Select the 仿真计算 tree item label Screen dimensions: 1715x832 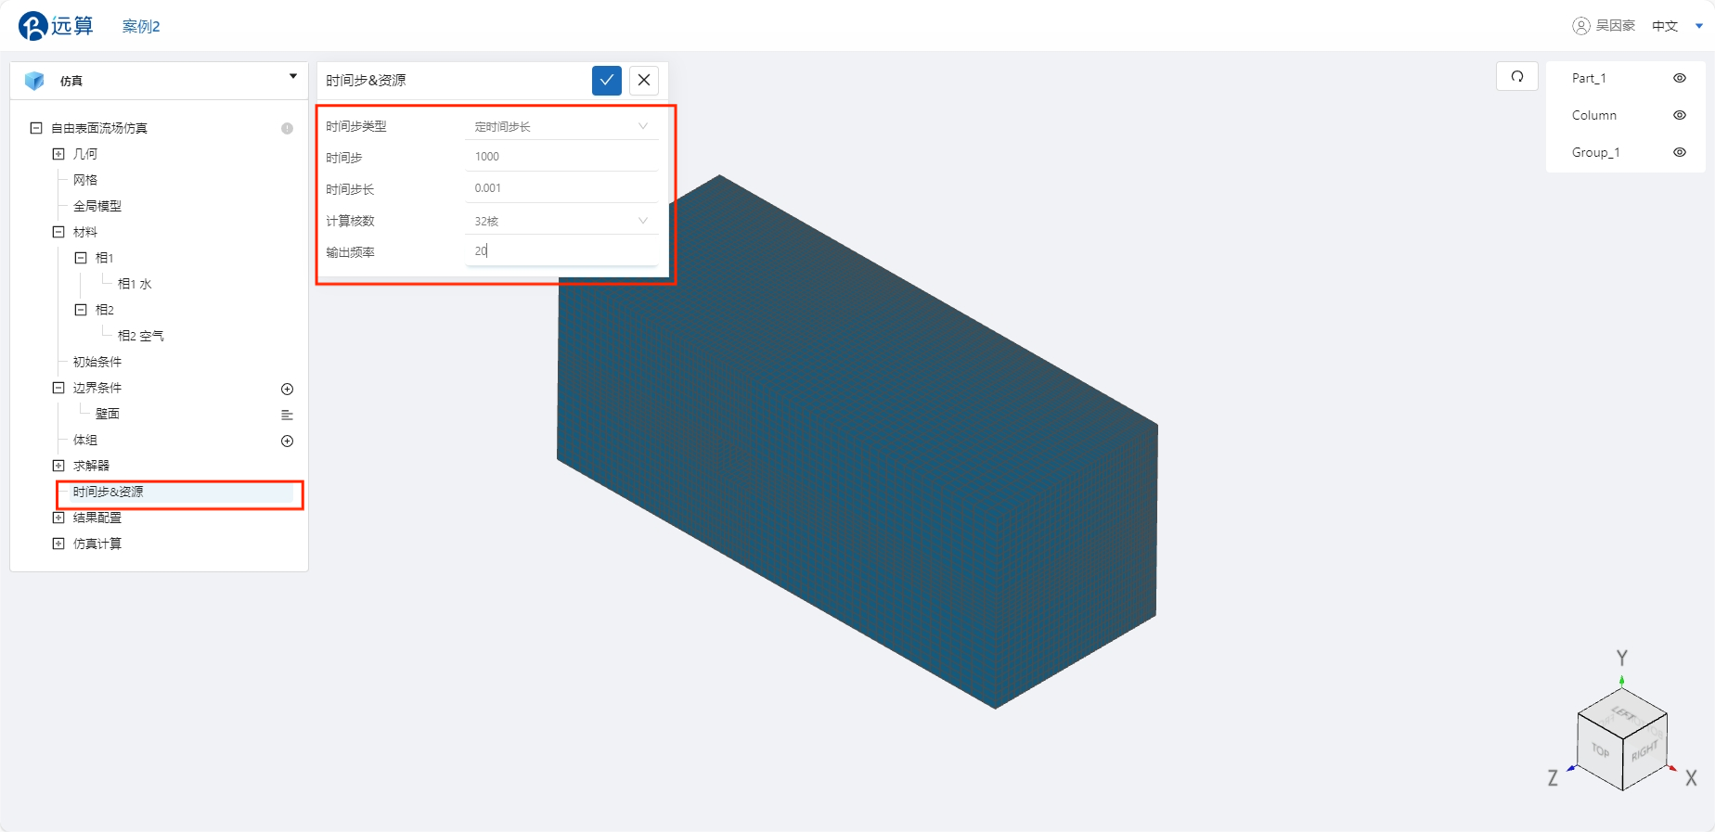[x=97, y=544]
